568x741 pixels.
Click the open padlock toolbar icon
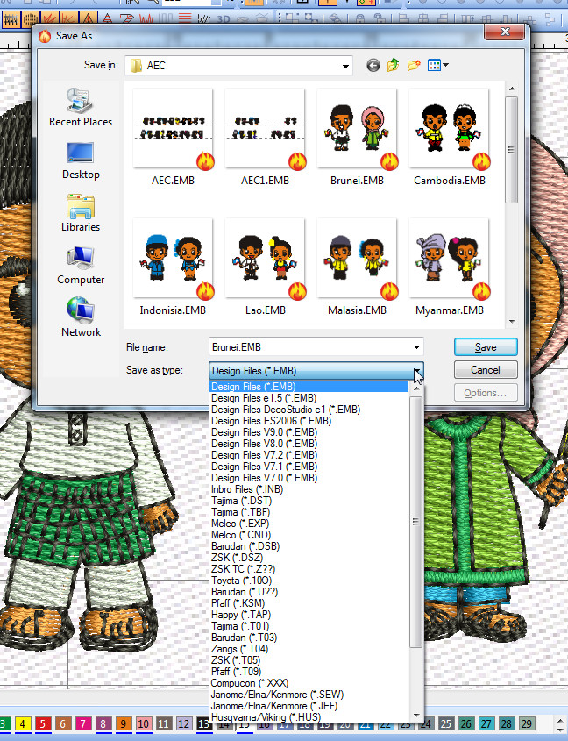coord(380,19)
